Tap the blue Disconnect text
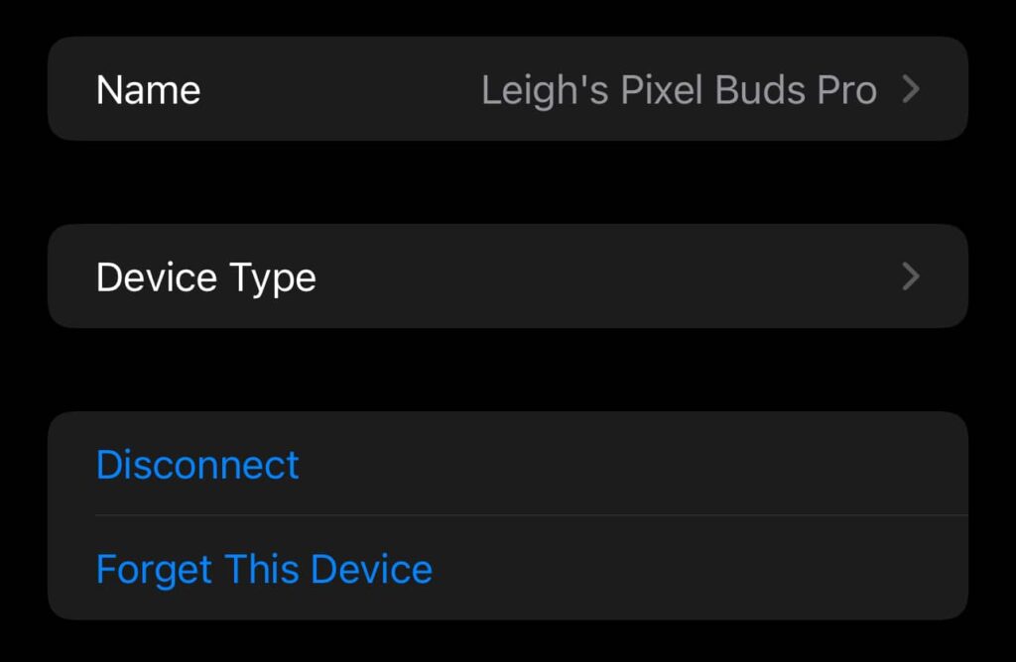The image size is (1016, 662). coord(197,465)
